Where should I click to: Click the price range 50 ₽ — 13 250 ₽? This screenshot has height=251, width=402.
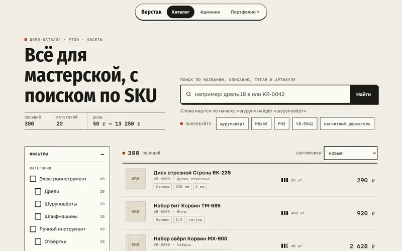pyautogui.click(x=117, y=123)
